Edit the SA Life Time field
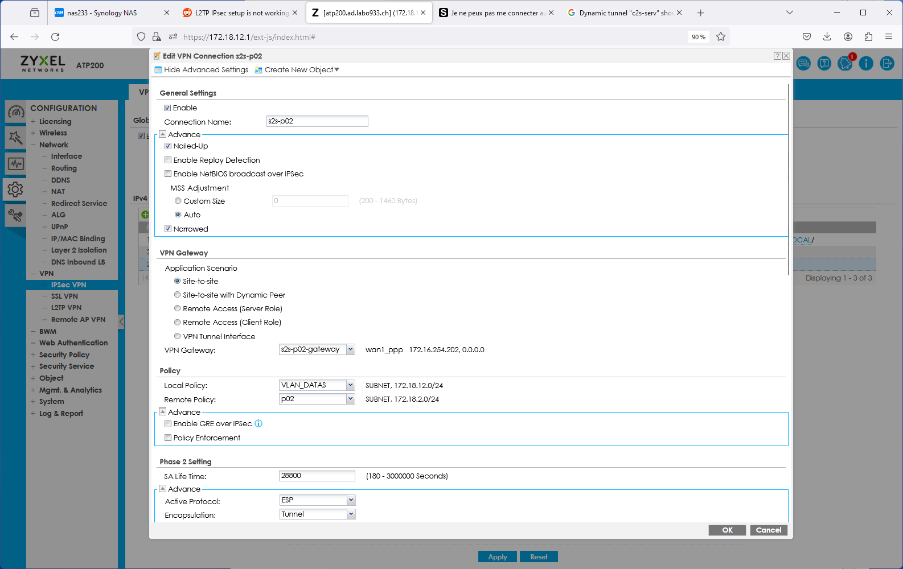903x569 pixels. coord(317,476)
